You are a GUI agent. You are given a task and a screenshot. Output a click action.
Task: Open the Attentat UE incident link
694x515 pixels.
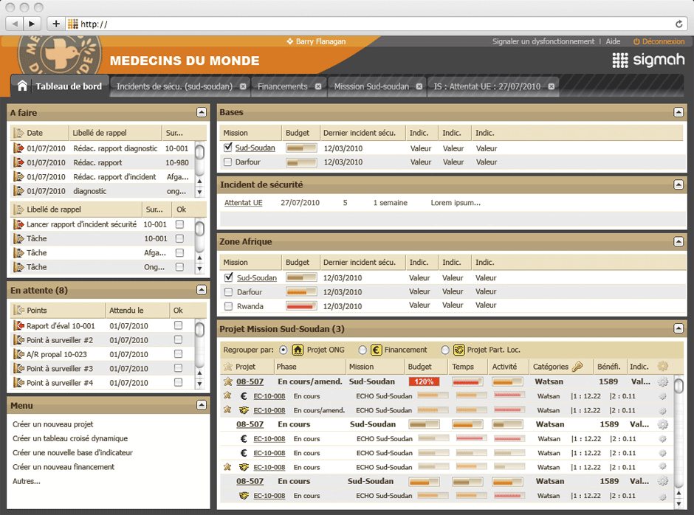point(244,203)
